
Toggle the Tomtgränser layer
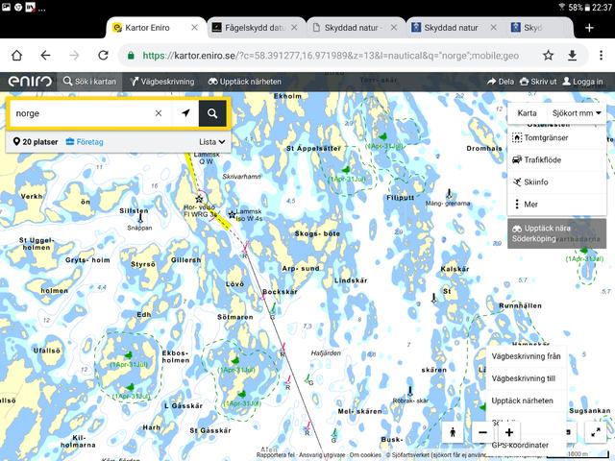coord(557,137)
